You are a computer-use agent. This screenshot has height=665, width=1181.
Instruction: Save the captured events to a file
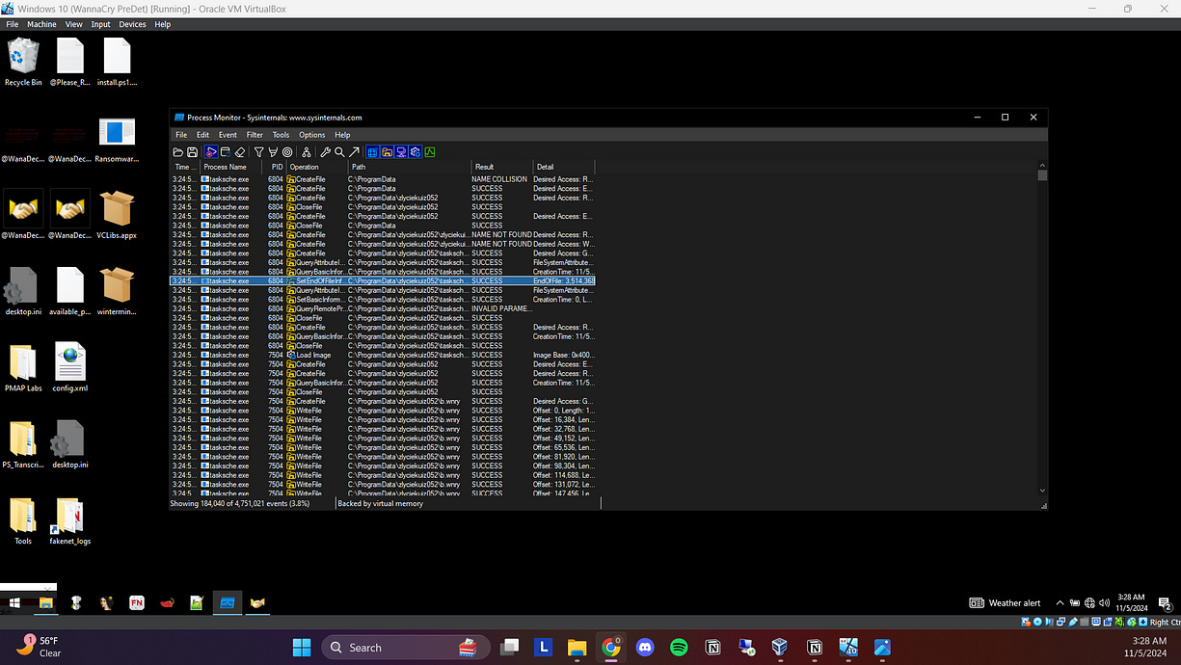(192, 151)
